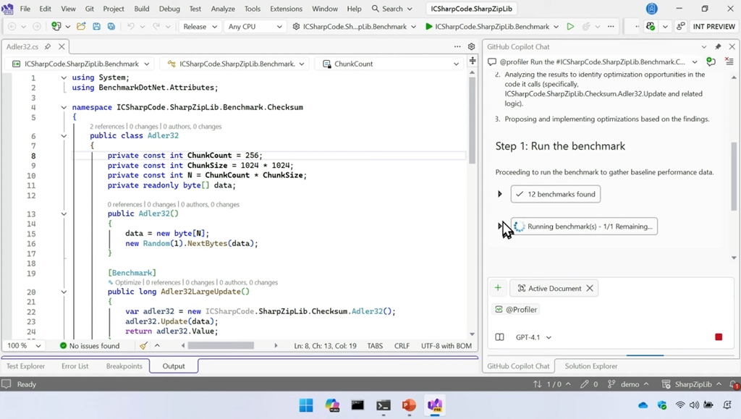
Task: Toggle auto-hide pin on Copilot Chat panel
Action: (718, 46)
